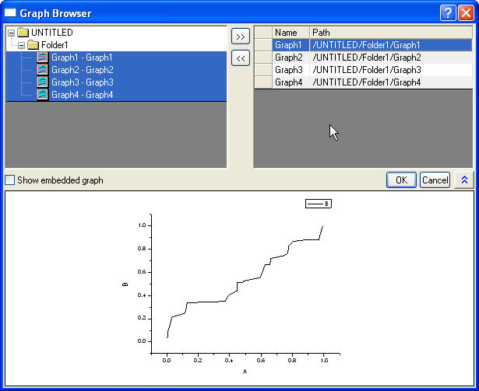Click the Graph1 icon in the tree
The height and width of the screenshot is (391, 479).
tap(43, 58)
